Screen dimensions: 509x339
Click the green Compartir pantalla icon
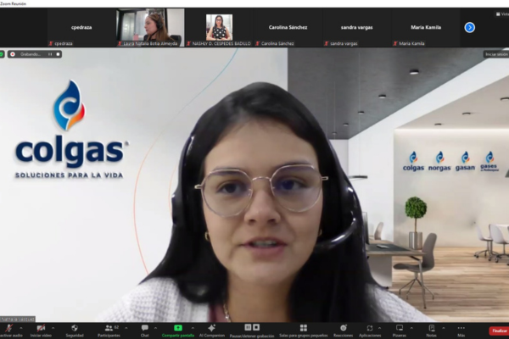pyautogui.click(x=178, y=328)
